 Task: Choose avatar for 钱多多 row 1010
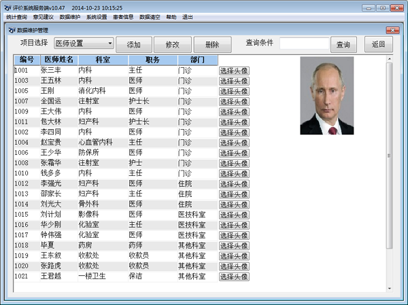coord(234,174)
